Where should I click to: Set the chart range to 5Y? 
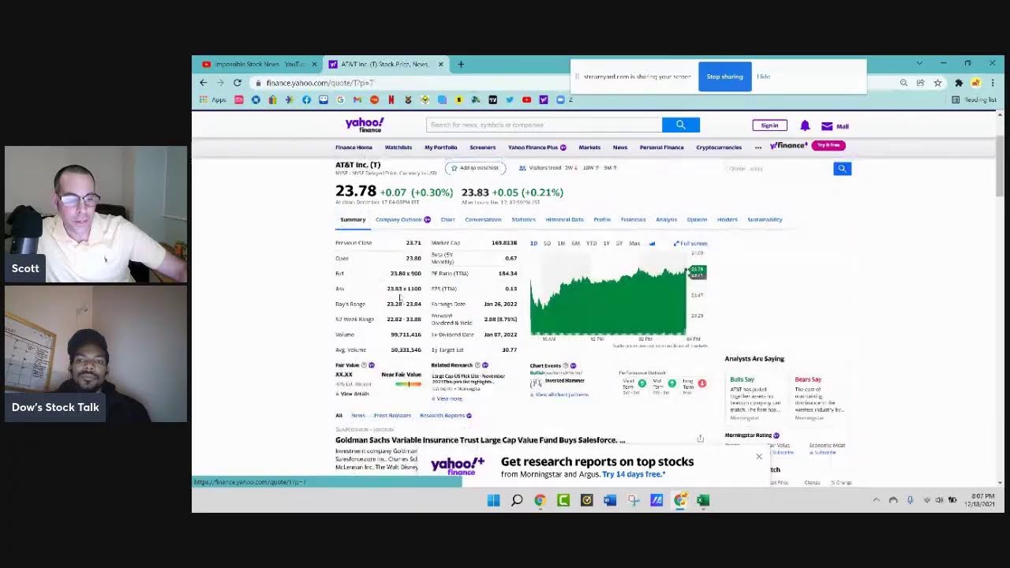(619, 243)
